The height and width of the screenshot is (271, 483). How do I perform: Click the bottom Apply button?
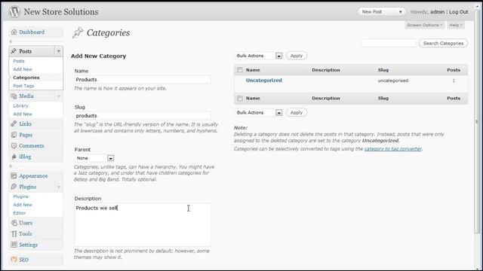(297, 113)
